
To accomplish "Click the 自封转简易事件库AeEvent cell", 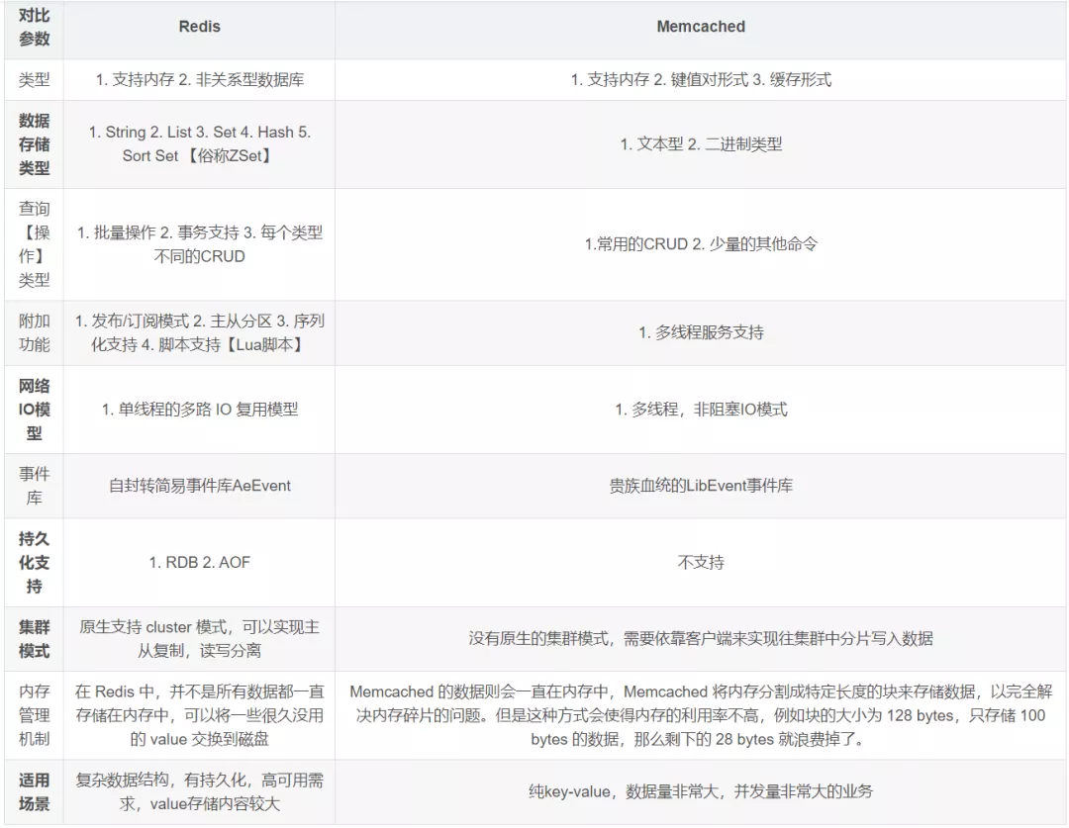I will tap(199, 486).
